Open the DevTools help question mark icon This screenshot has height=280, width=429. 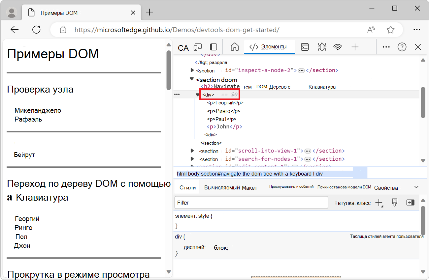tap(402, 47)
